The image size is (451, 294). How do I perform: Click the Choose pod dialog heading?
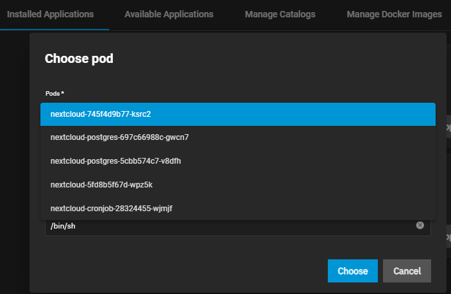(79, 59)
